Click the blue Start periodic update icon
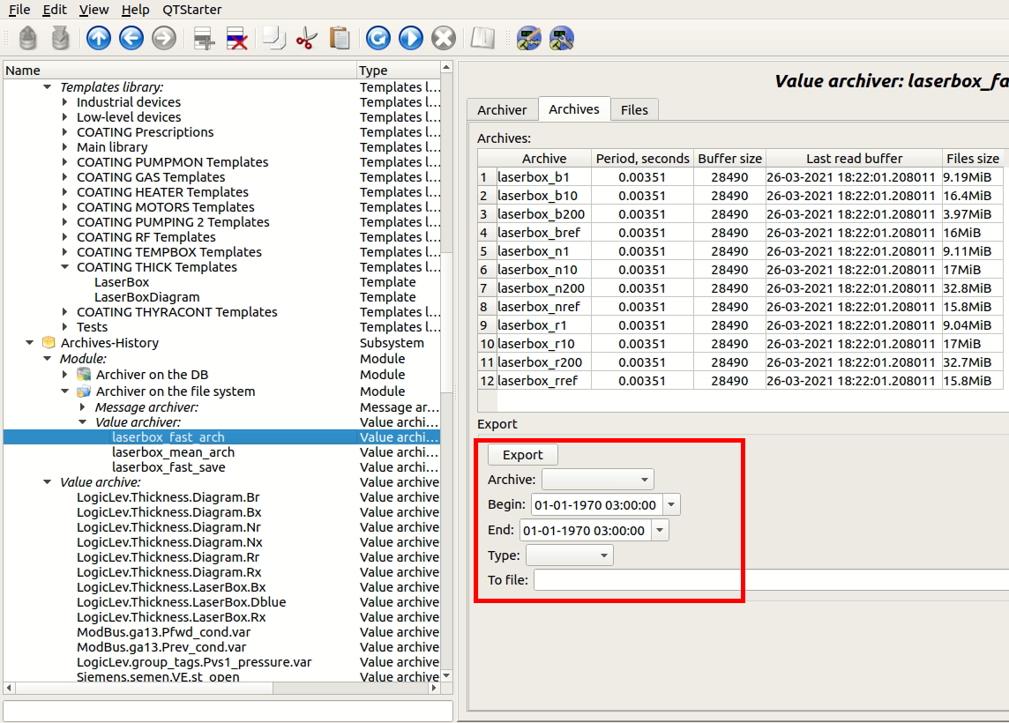The width and height of the screenshot is (1009, 723). [411, 38]
